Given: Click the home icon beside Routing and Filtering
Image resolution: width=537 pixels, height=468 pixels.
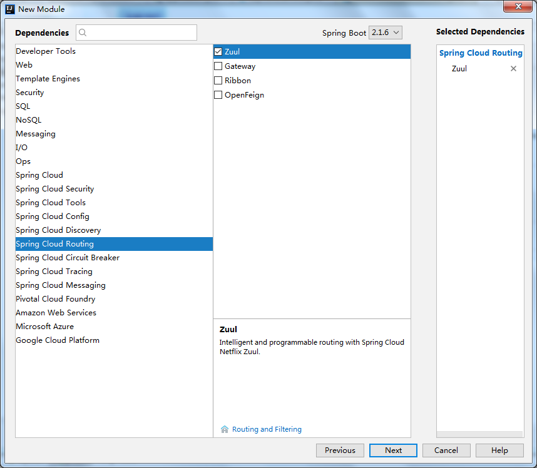Looking at the screenshot, I should (x=225, y=429).
